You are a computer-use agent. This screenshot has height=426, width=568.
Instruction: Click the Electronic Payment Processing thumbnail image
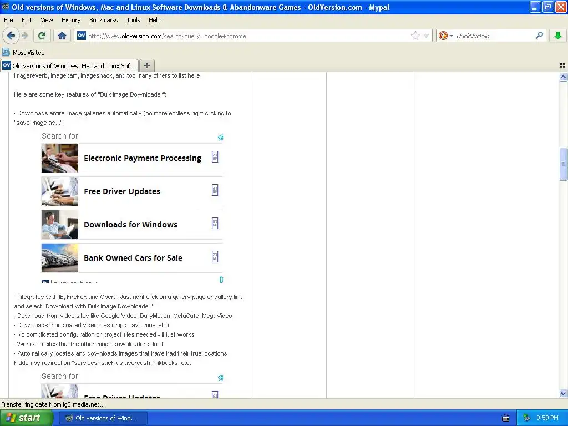(x=60, y=158)
